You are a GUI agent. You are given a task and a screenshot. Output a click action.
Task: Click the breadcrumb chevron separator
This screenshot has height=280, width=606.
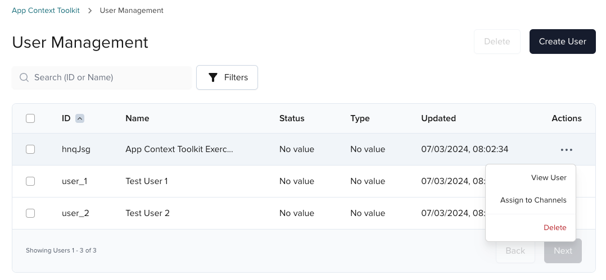tap(90, 11)
